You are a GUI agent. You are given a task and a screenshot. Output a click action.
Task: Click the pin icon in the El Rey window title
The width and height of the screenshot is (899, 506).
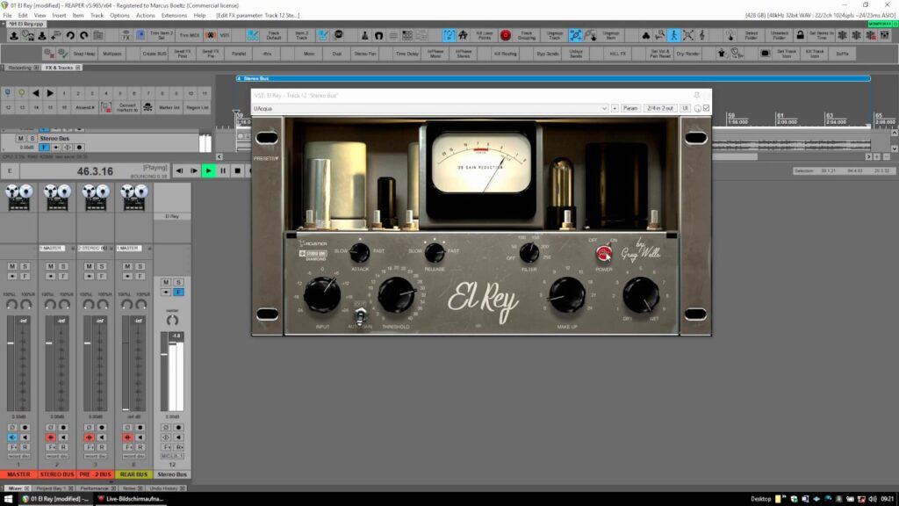tap(696, 95)
